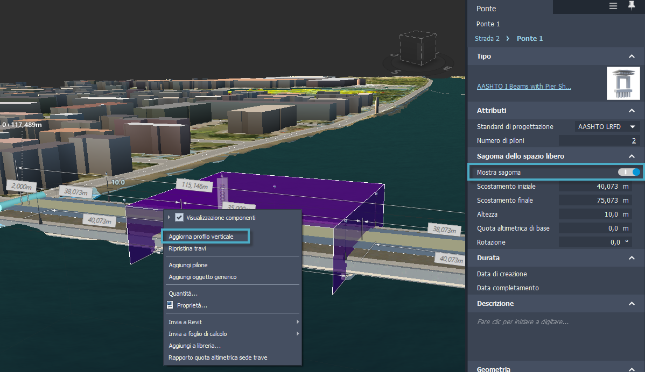
Task: Pin the Ponte panel with pushpin icon
Action: (x=632, y=6)
